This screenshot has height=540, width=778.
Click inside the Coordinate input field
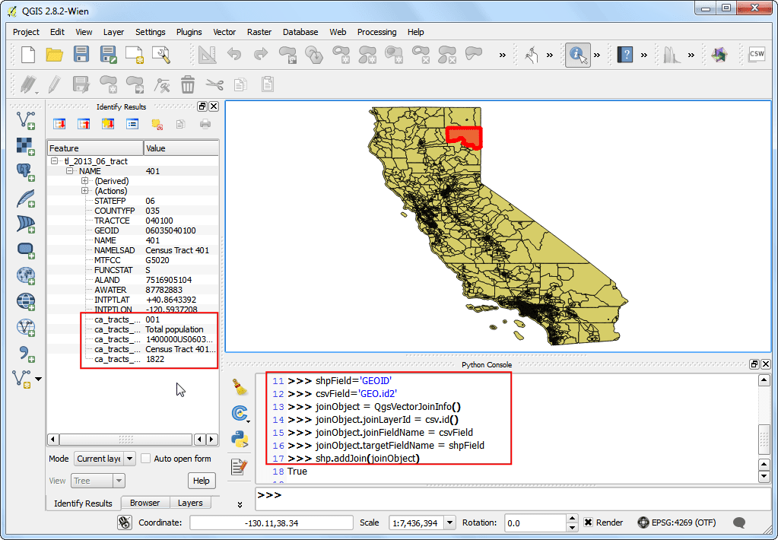tap(270, 523)
